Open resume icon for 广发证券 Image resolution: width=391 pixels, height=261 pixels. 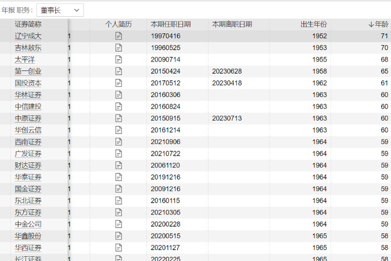coord(119,153)
